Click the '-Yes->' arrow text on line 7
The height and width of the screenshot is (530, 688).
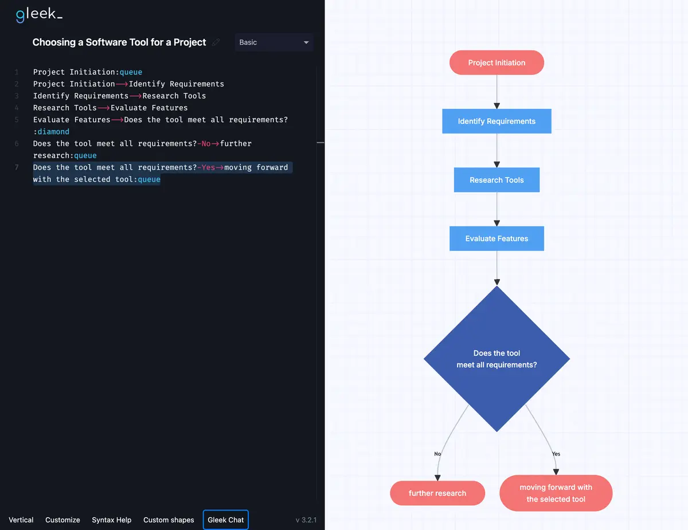[x=210, y=167]
